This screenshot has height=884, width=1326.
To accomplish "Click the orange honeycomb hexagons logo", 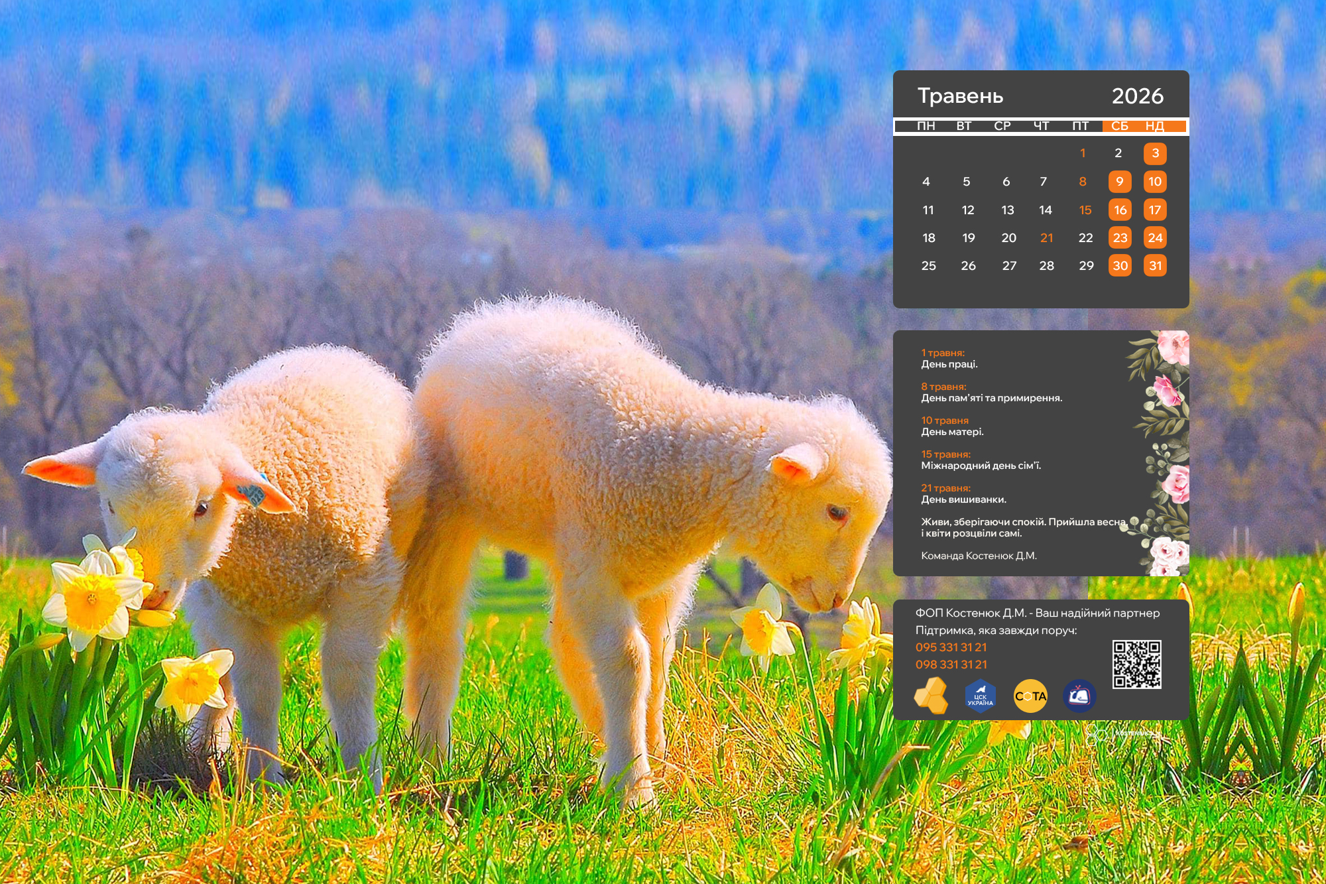I will click(932, 696).
